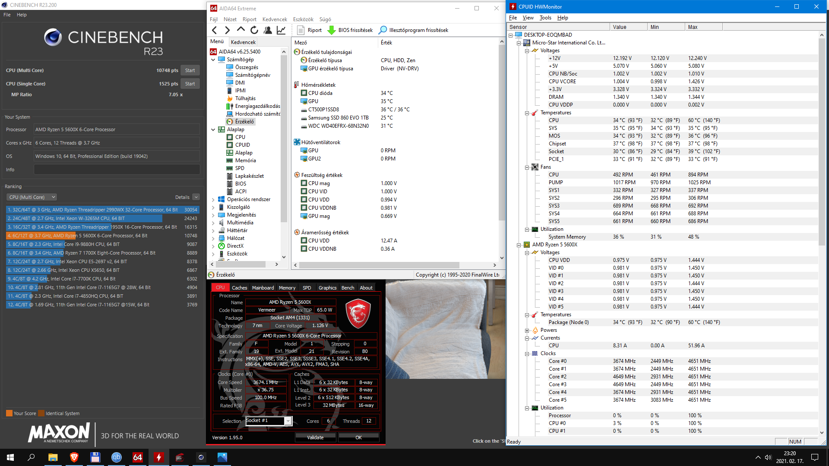The image size is (829, 466).
Task: Switch to Mainboard tab in CPU-Z
Action: point(263,288)
